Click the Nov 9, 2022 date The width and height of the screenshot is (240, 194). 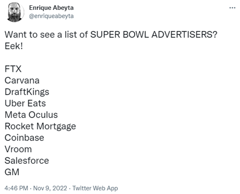click(50, 188)
